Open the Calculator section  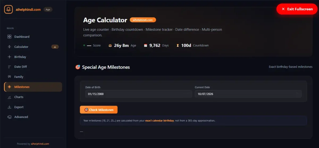point(33,47)
